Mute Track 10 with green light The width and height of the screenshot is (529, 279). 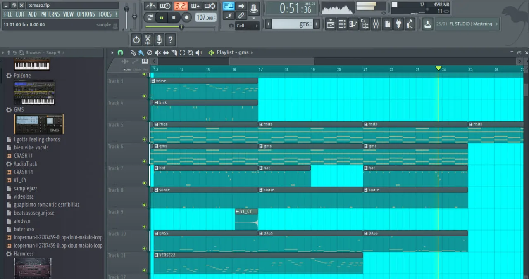(x=145, y=248)
